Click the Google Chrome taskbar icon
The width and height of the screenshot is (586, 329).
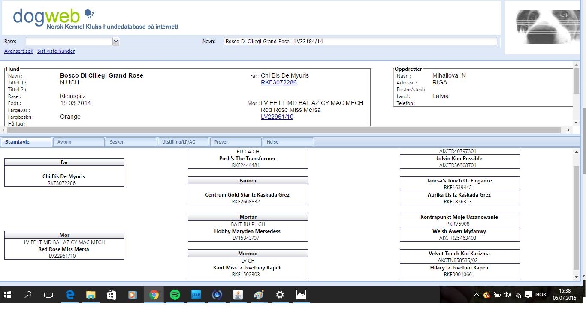154,295
